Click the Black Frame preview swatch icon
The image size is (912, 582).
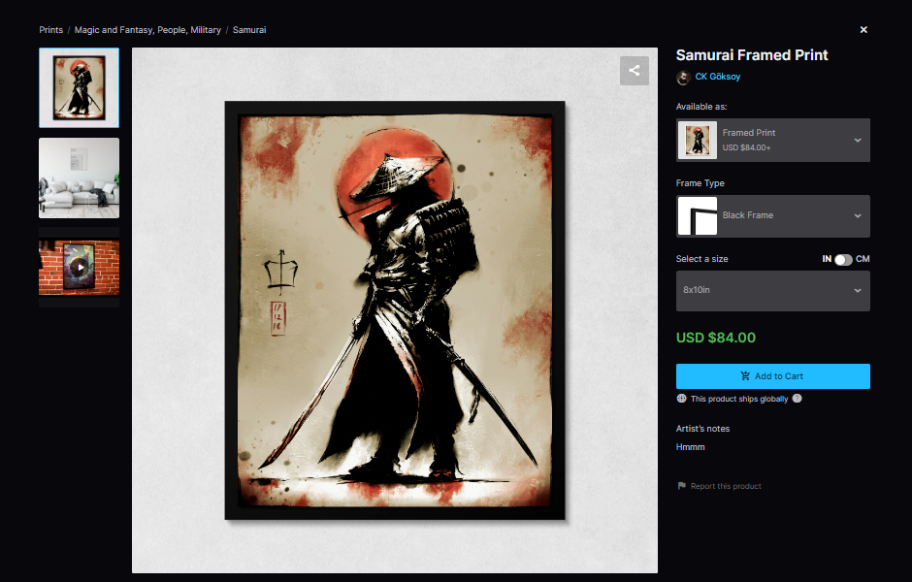tap(698, 215)
